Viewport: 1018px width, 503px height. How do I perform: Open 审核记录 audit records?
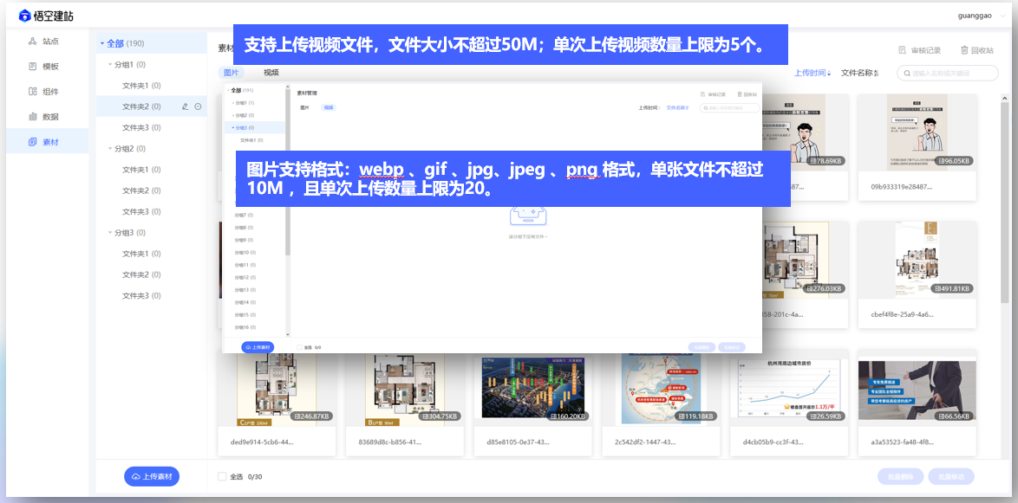919,50
